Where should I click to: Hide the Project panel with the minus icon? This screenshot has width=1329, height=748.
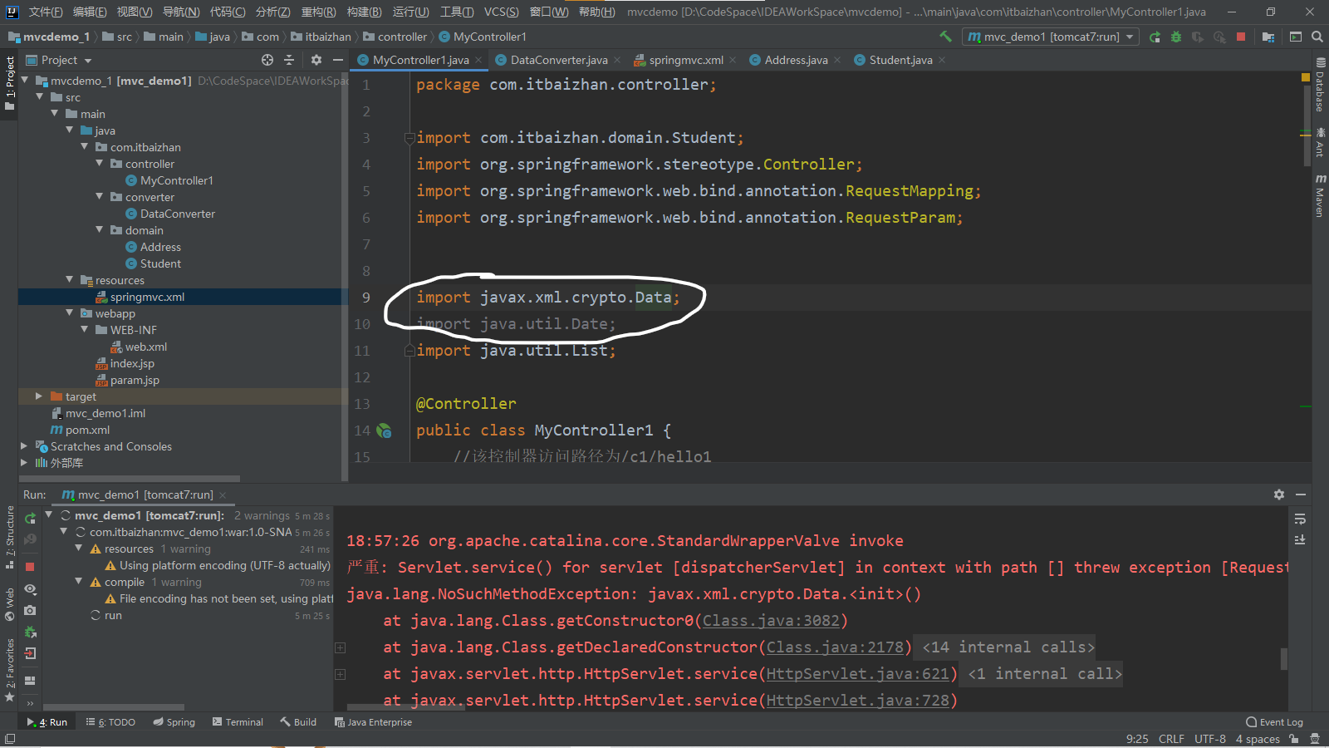(338, 60)
